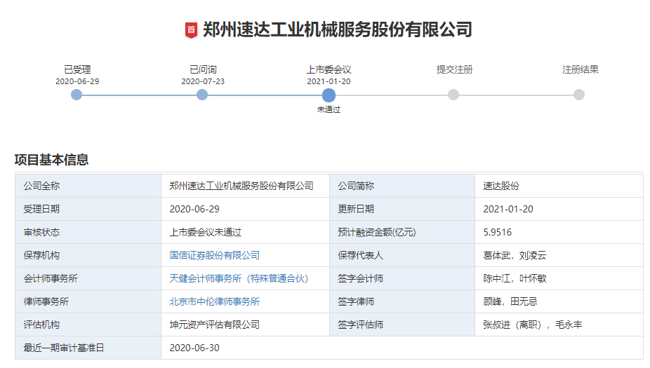The image size is (650, 368).
Task: Click the 受理日期 row label
Action: [x=41, y=209]
